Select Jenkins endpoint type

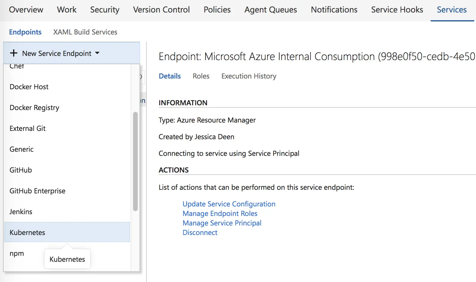click(x=67, y=212)
